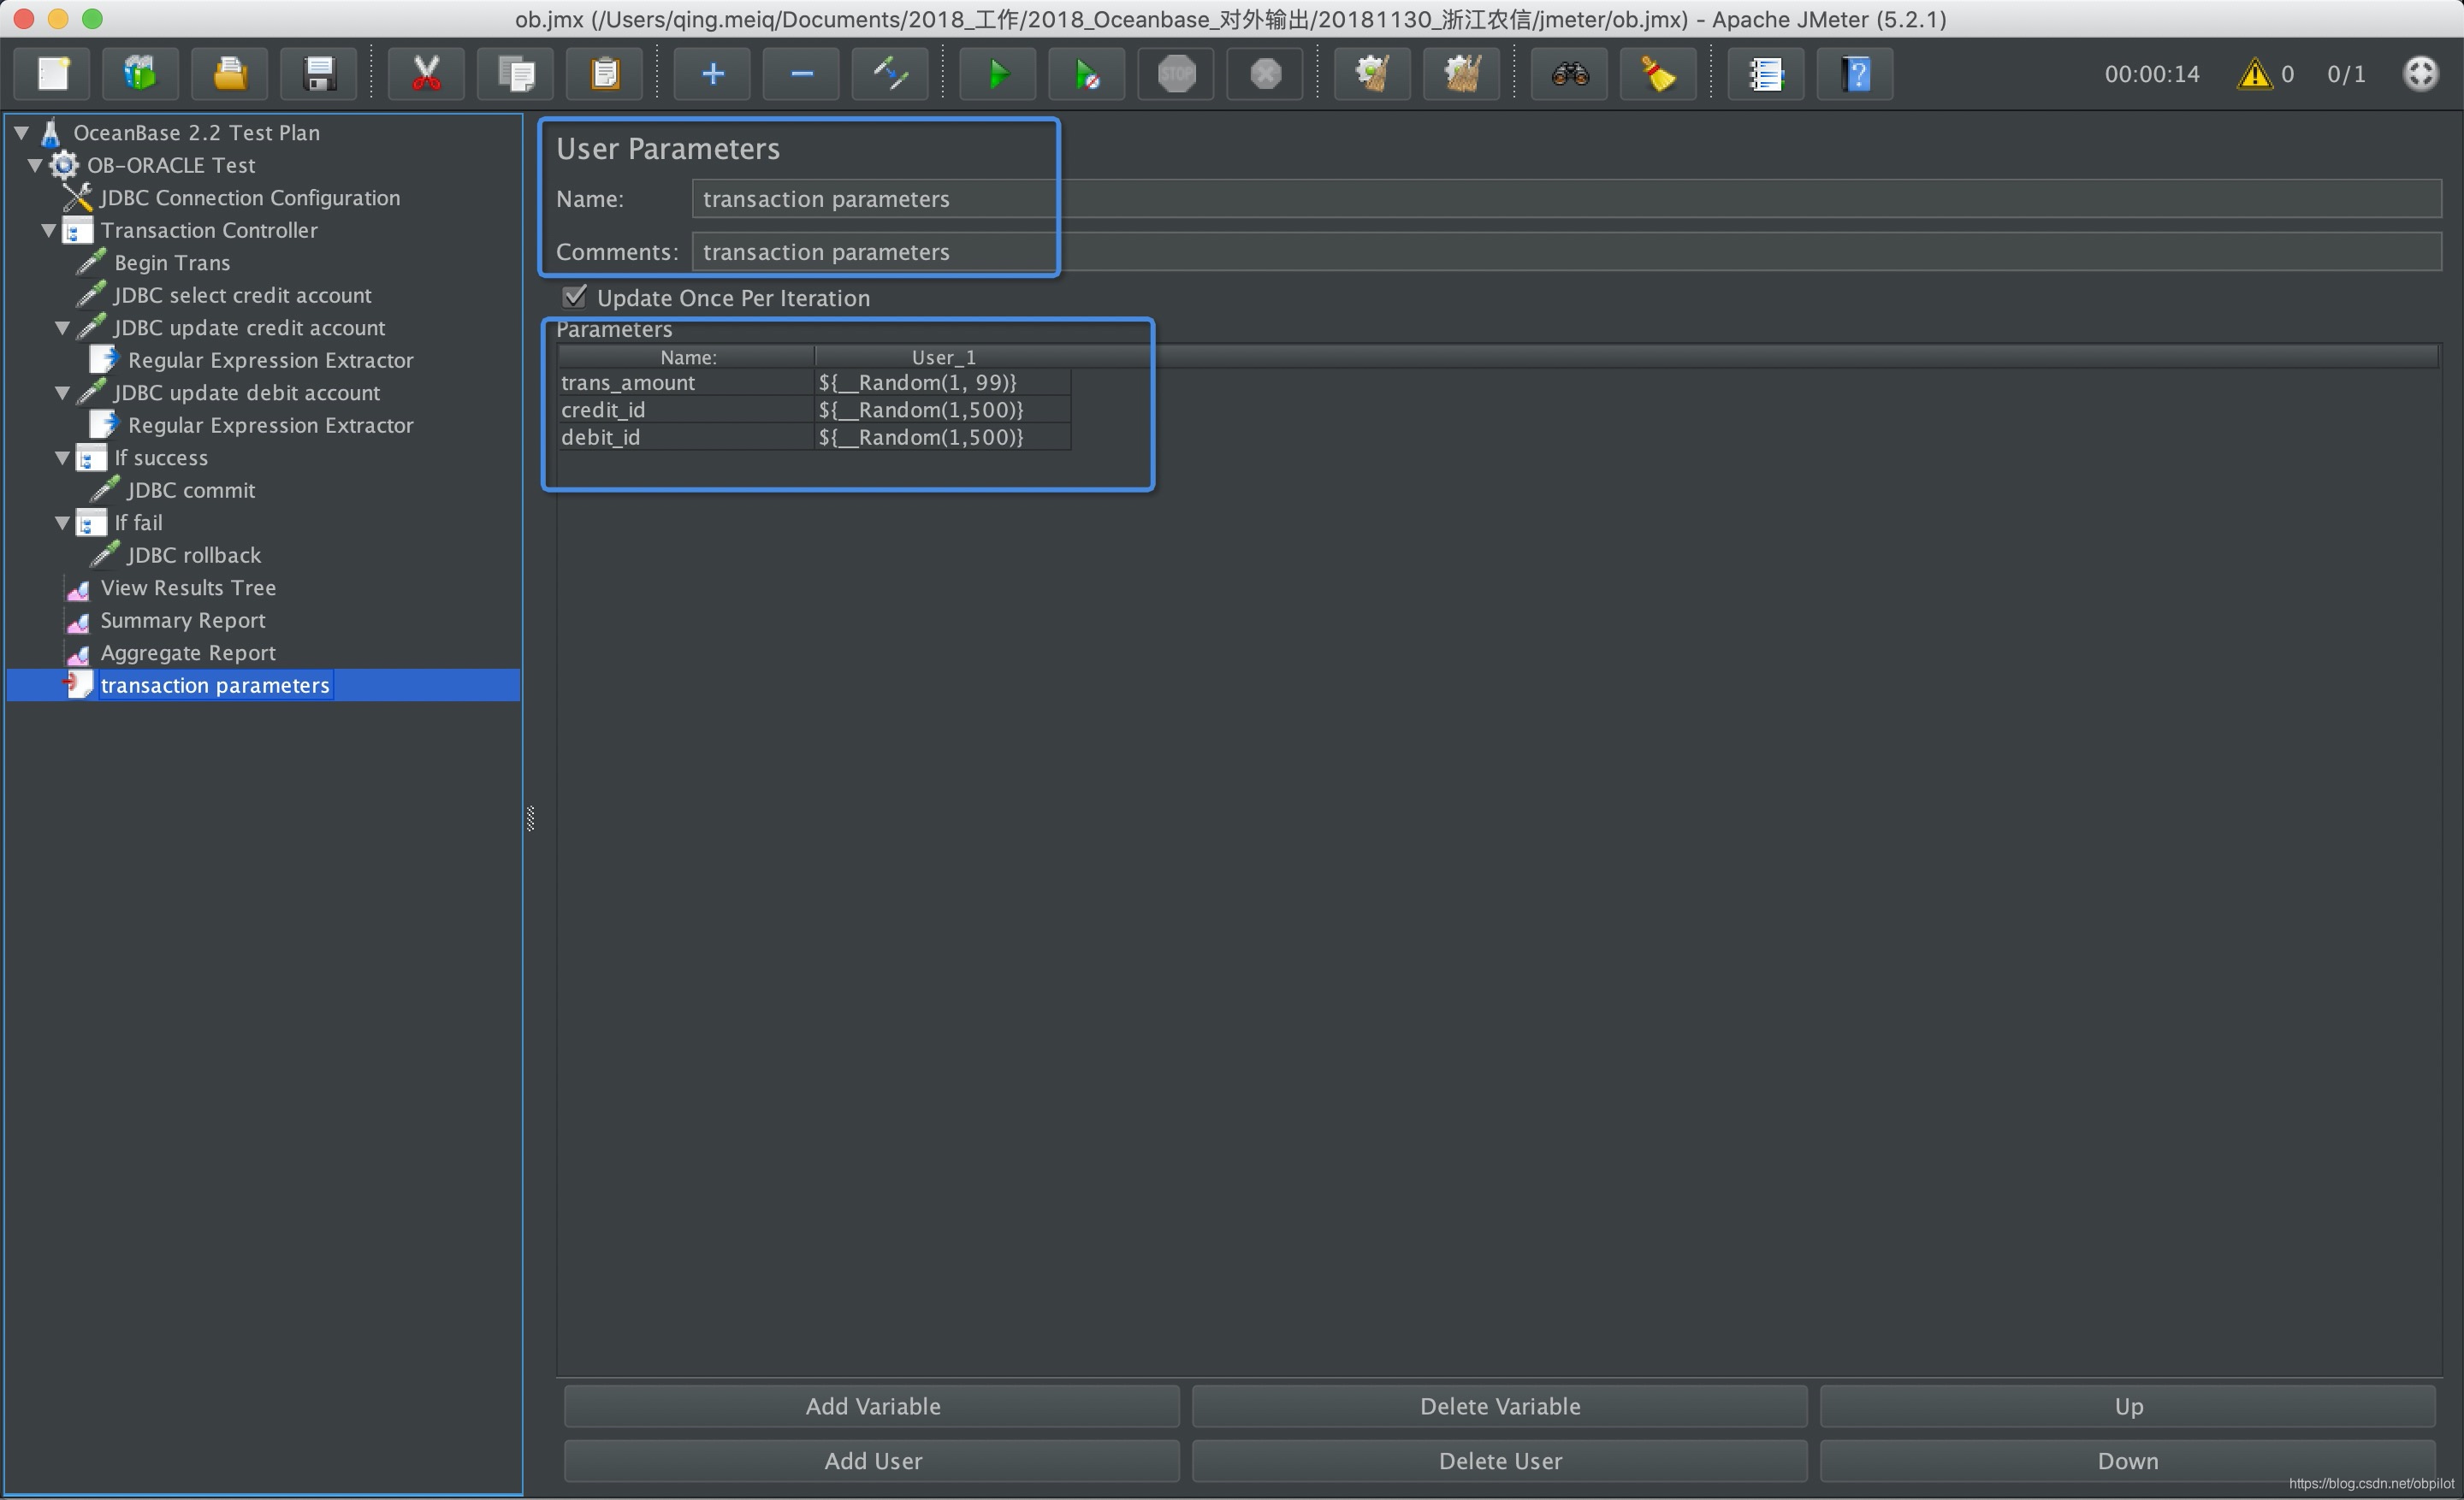
Task: Open Aggregate Report listener
Action: coord(188,653)
